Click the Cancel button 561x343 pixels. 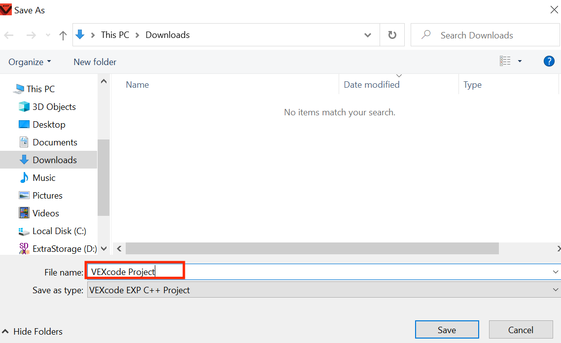pos(521,329)
